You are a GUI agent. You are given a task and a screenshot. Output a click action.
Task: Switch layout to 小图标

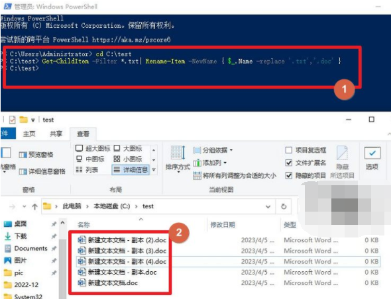tap(128, 159)
